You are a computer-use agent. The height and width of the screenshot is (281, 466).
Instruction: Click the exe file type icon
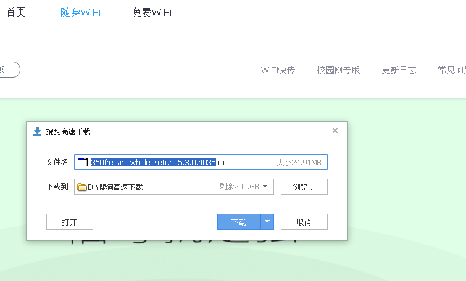point(83,162)
